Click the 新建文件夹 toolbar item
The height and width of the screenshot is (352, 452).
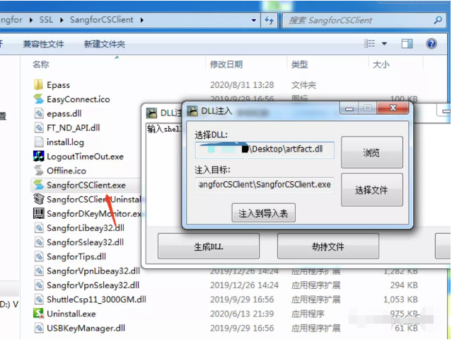pyautogui.click(x=105, y=44)
